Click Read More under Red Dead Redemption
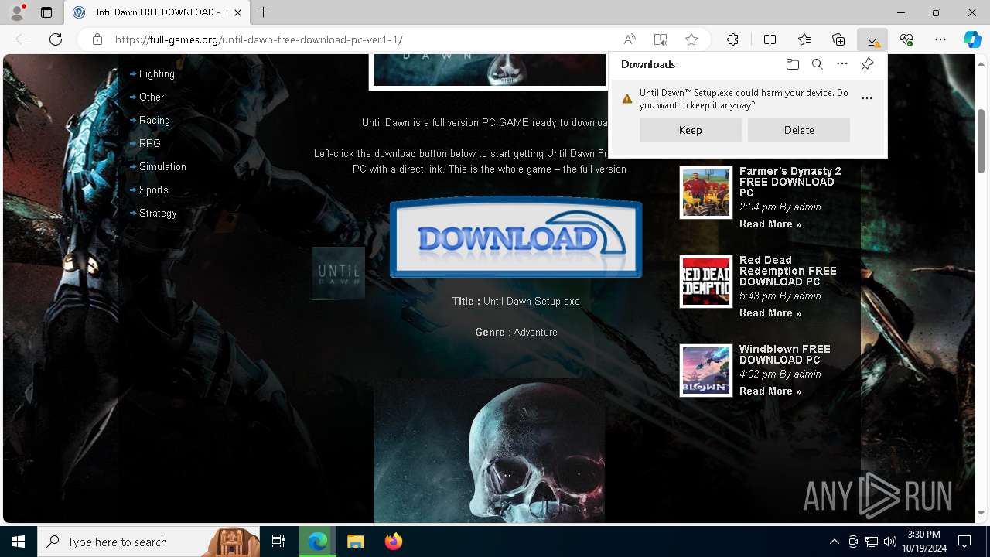 pos(770,313)
